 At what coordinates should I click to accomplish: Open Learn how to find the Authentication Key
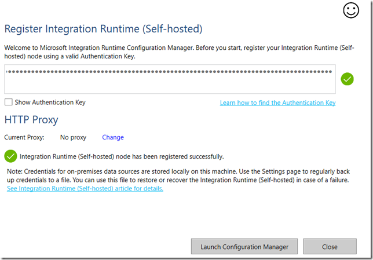tap(277, 102)
